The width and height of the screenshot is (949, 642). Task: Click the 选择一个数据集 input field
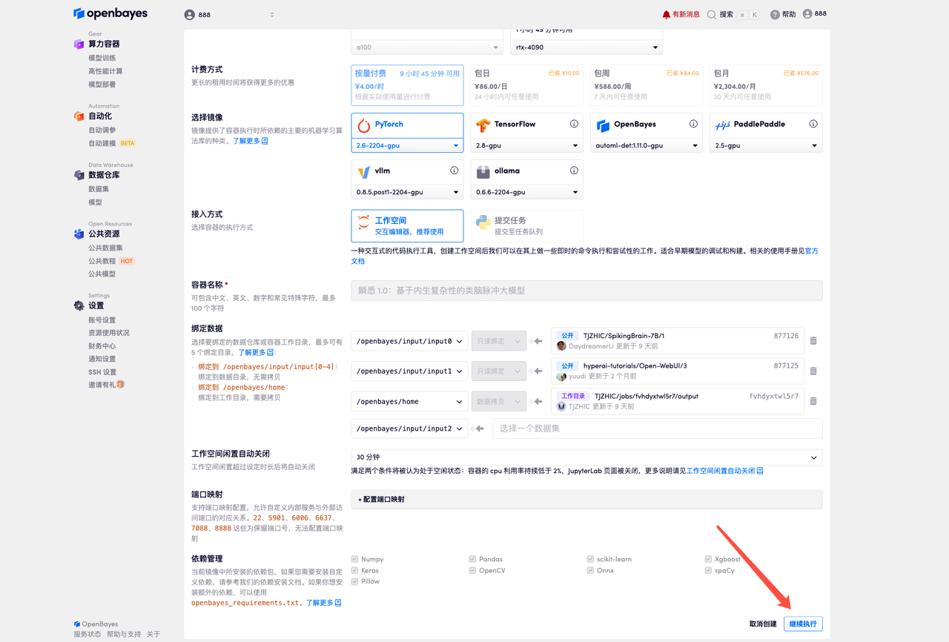tap(658, 428)
